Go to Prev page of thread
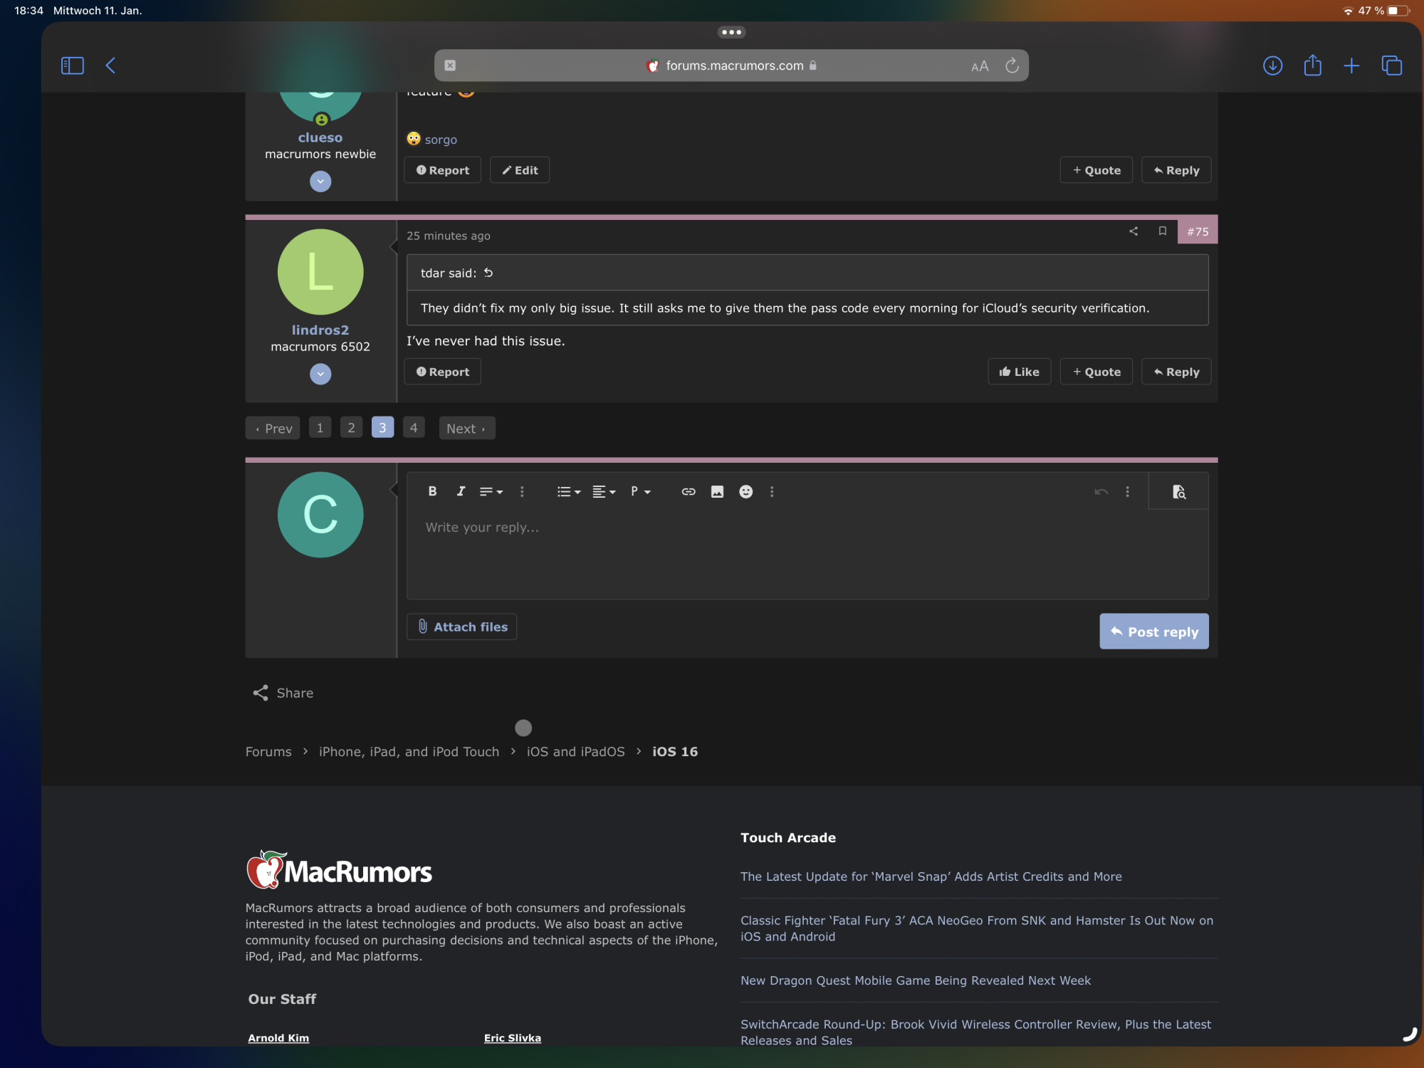1424x1068 pixels. (x=273, y=428)
